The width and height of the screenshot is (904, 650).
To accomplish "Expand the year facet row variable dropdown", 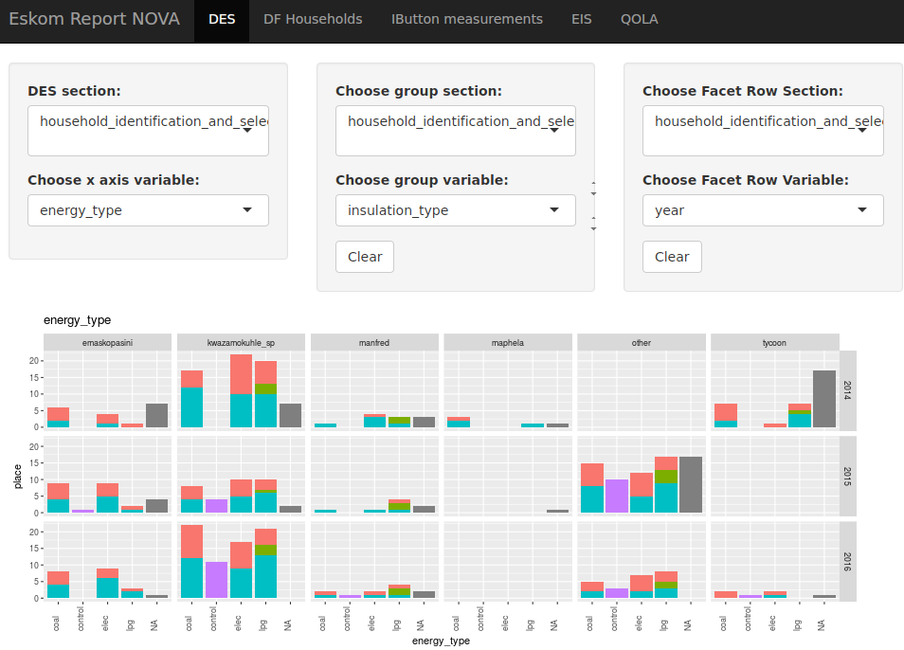I will [x=763, y=210].
